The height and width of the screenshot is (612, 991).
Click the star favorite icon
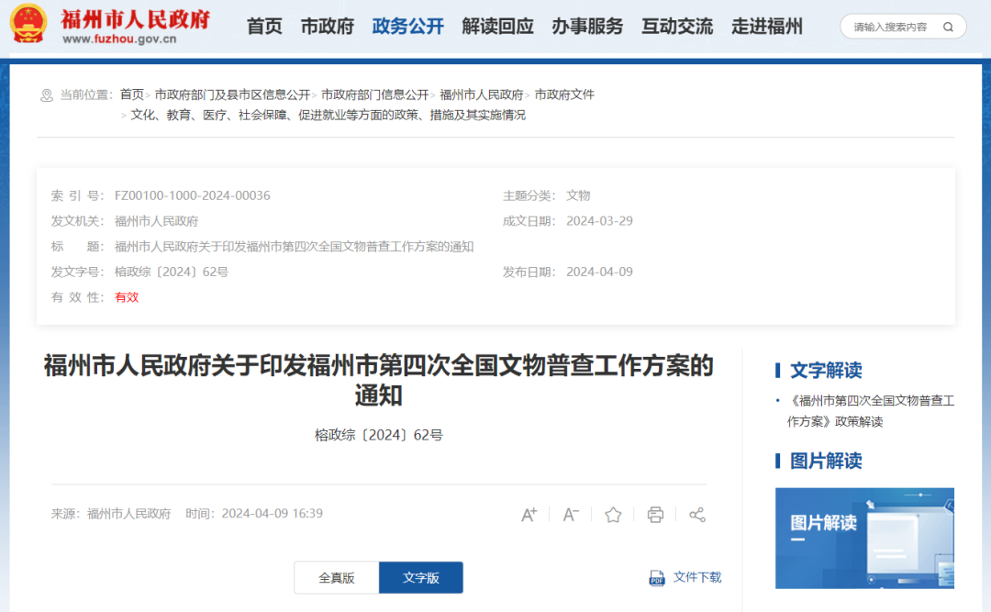pyautogui.click(x=613, y=515)
